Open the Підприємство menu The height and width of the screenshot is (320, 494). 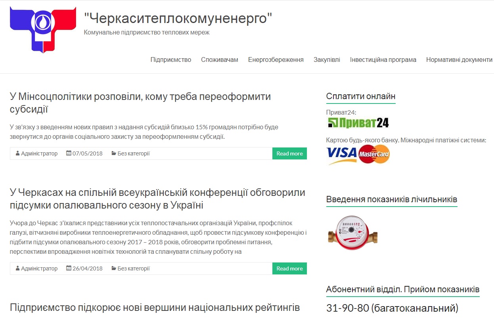(170, 60)
